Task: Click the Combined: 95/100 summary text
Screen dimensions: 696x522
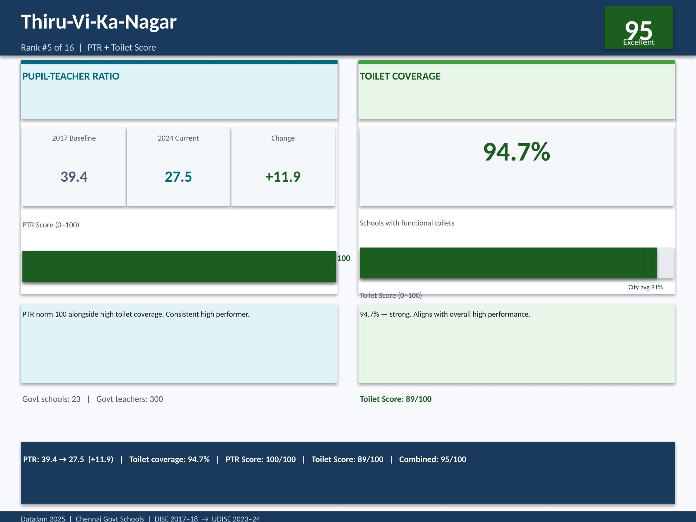Action: point(433,459)
